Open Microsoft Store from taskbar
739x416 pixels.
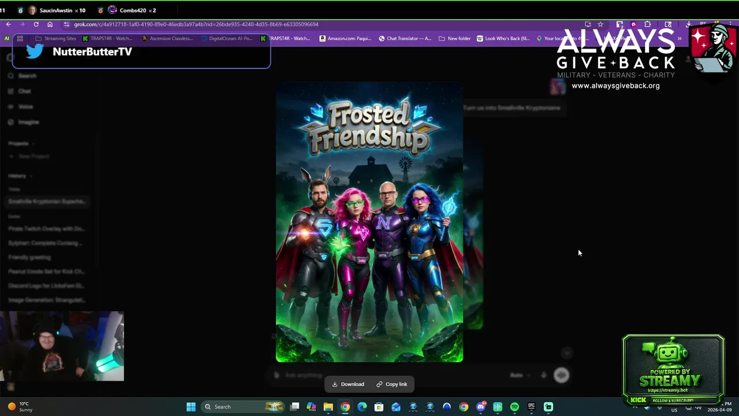point(379,407)
